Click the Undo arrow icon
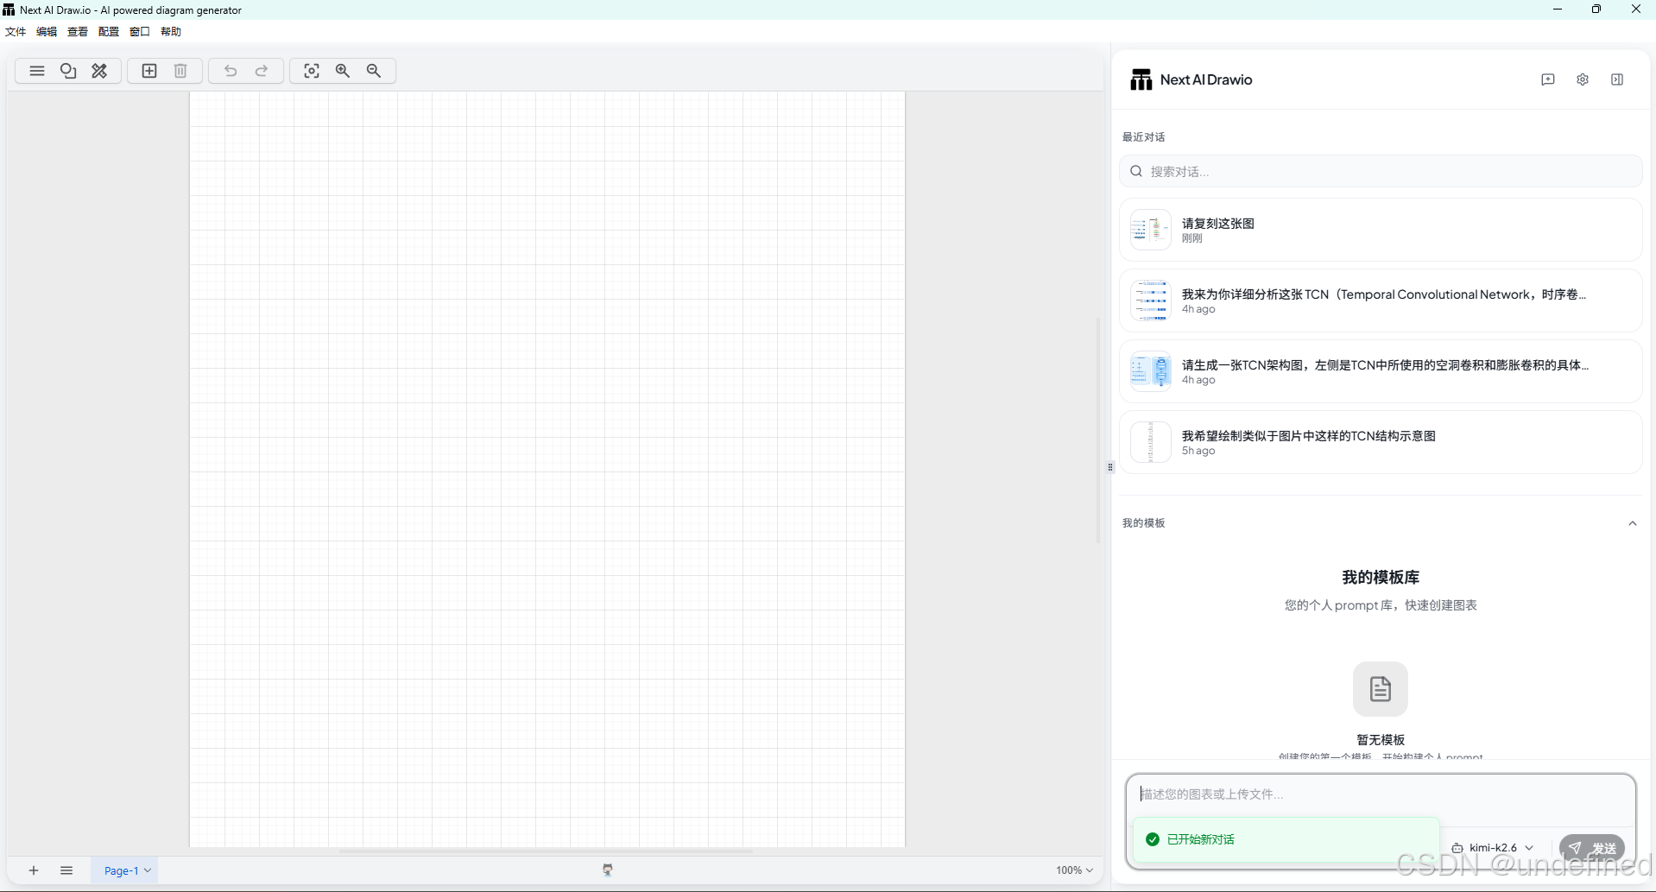 (x=231, y=71)
